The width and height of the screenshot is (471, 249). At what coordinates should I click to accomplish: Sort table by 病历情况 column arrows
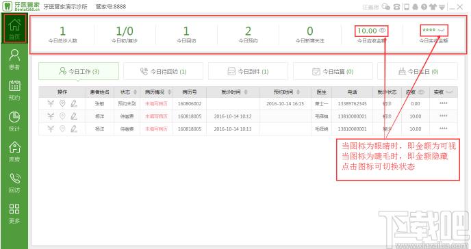(169, 92)
